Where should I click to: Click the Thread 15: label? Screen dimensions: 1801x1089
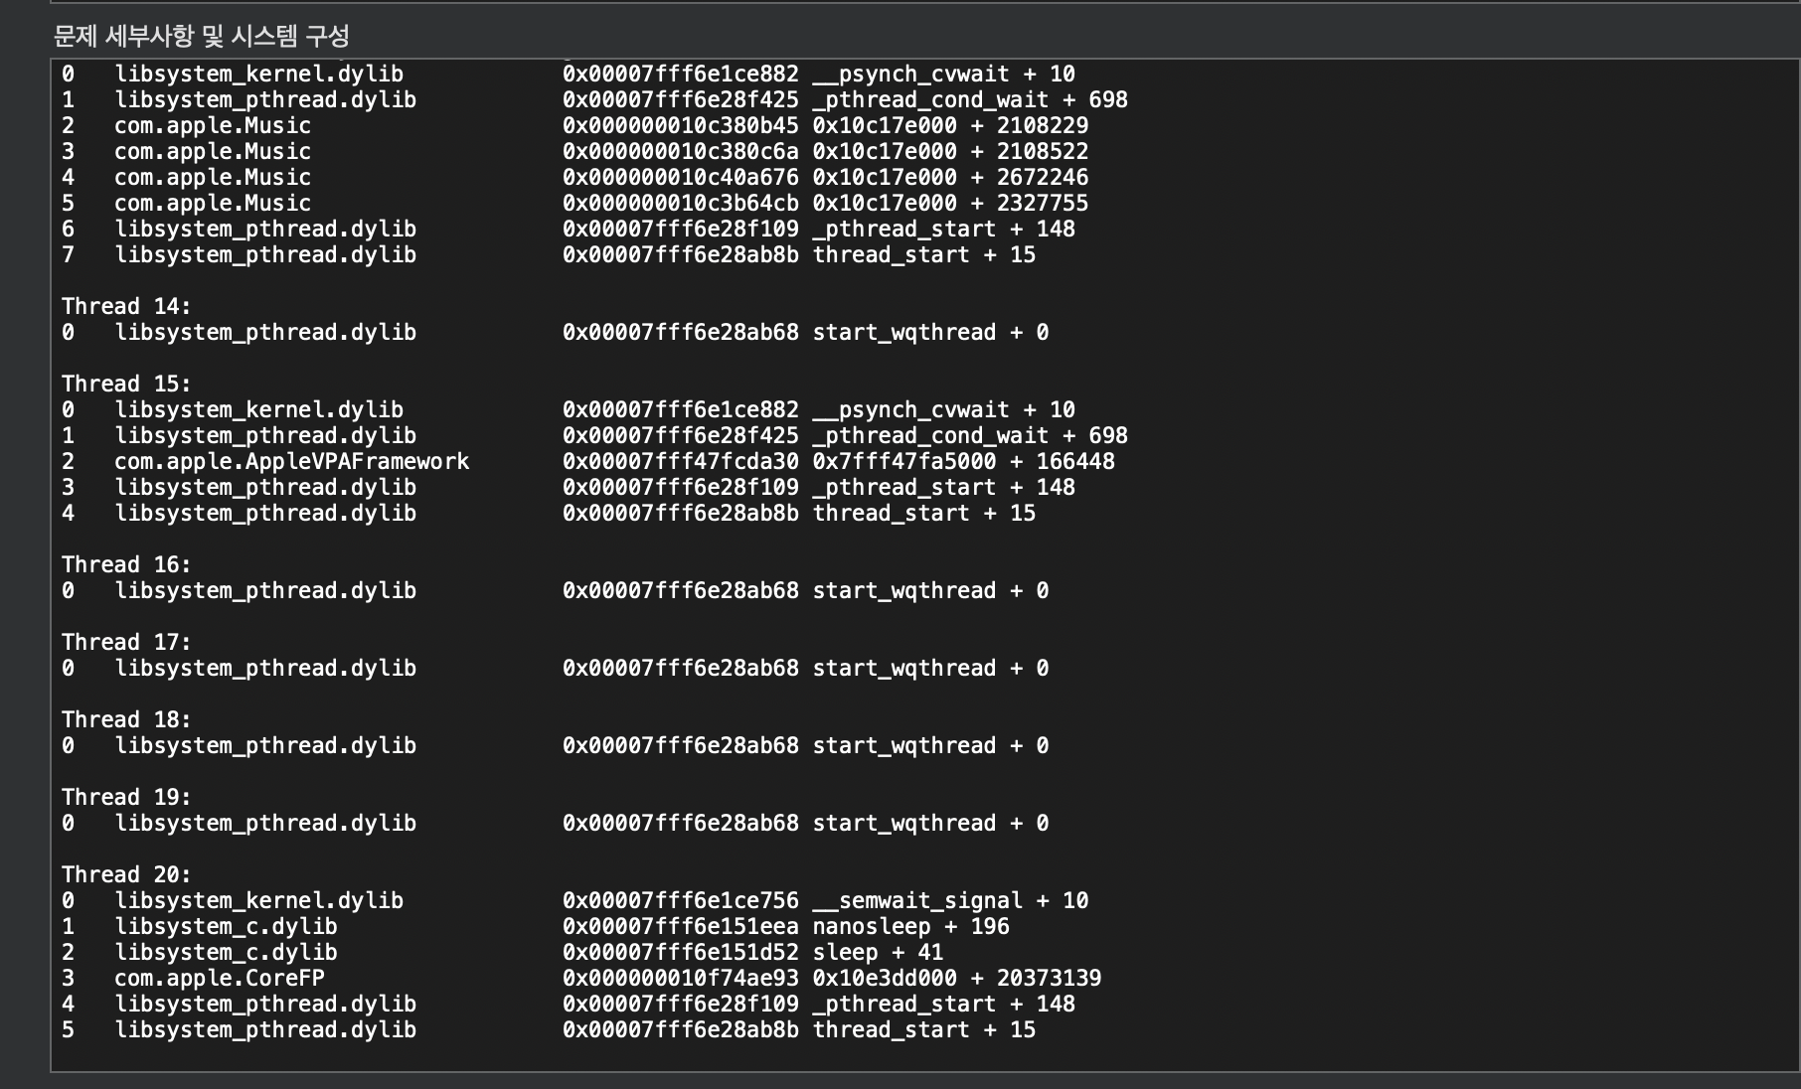[x=126, y=384]
